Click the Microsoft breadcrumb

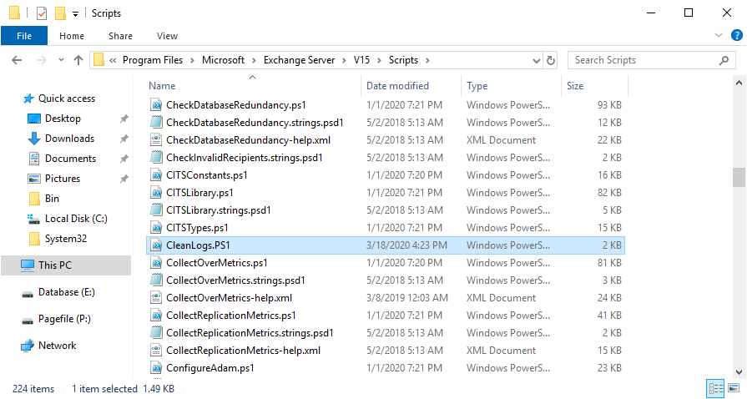[223, 60]
